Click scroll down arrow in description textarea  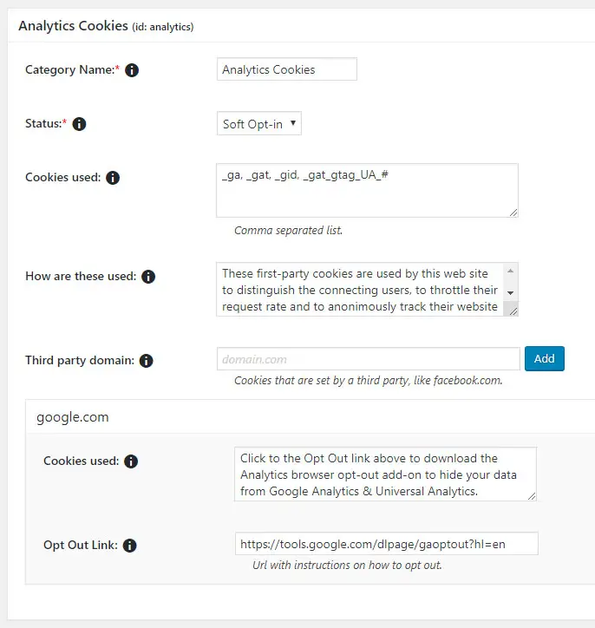pyautogui.click(x=510, y=293)
